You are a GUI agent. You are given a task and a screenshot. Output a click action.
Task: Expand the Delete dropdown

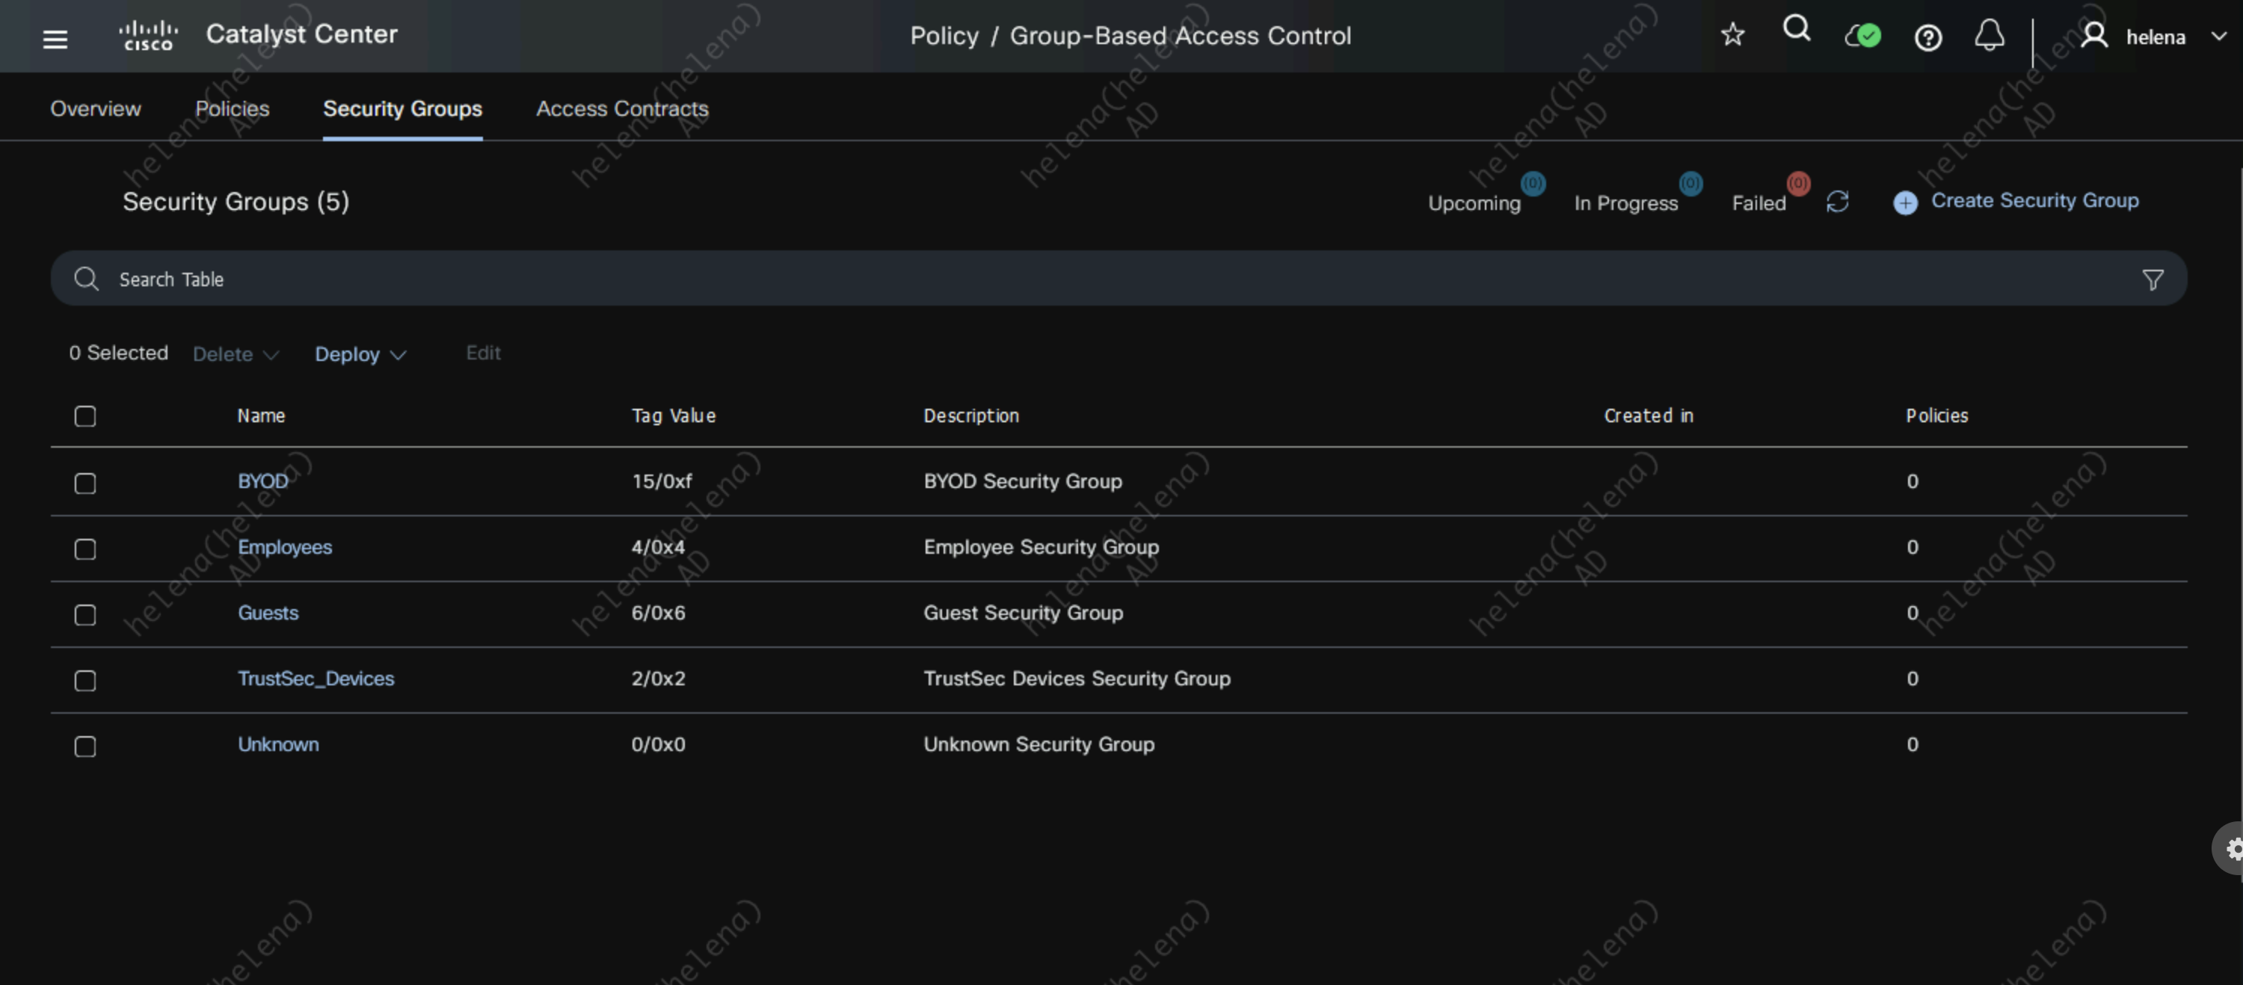tap(235, 354)
